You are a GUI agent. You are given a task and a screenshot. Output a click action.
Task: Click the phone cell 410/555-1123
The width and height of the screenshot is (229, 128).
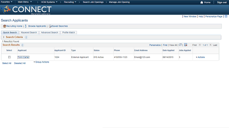[x=121, y=57]
